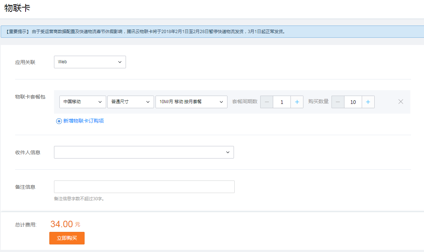Decrease 购买数量 with minus button

point(338,102)
